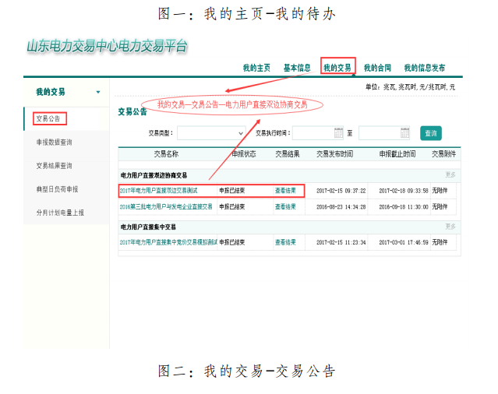Open the start date calendar picker icon
This screenshot has height=394, width=498.
tap(338, 133)
